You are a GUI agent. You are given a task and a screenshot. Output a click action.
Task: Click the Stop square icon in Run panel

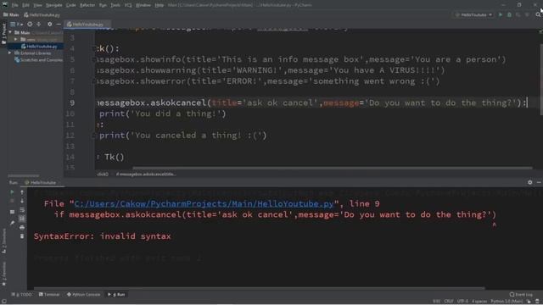(x=12, y=201)
